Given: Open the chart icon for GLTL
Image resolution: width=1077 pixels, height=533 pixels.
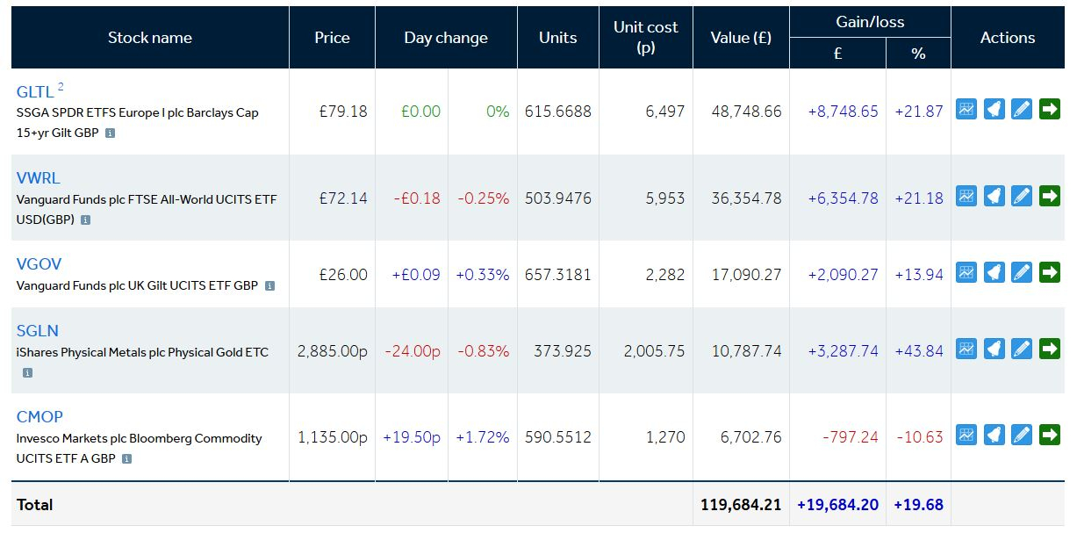Looking at the screenshot, I should (966, 110).
